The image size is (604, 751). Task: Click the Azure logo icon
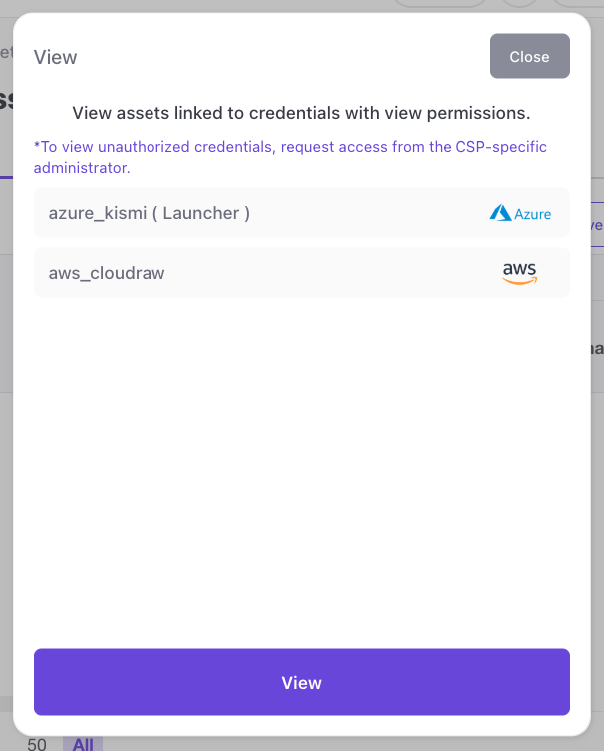pos(520,213)
